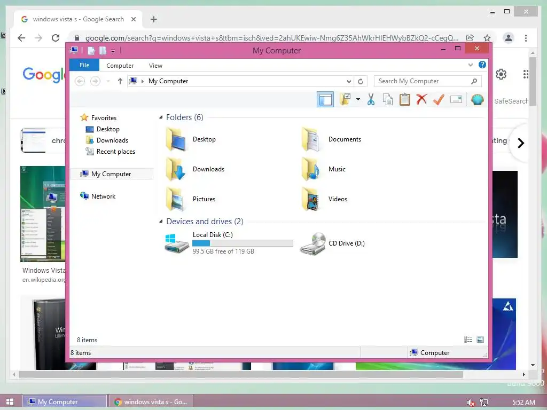Switch to large icons view button

click(480, 340)
